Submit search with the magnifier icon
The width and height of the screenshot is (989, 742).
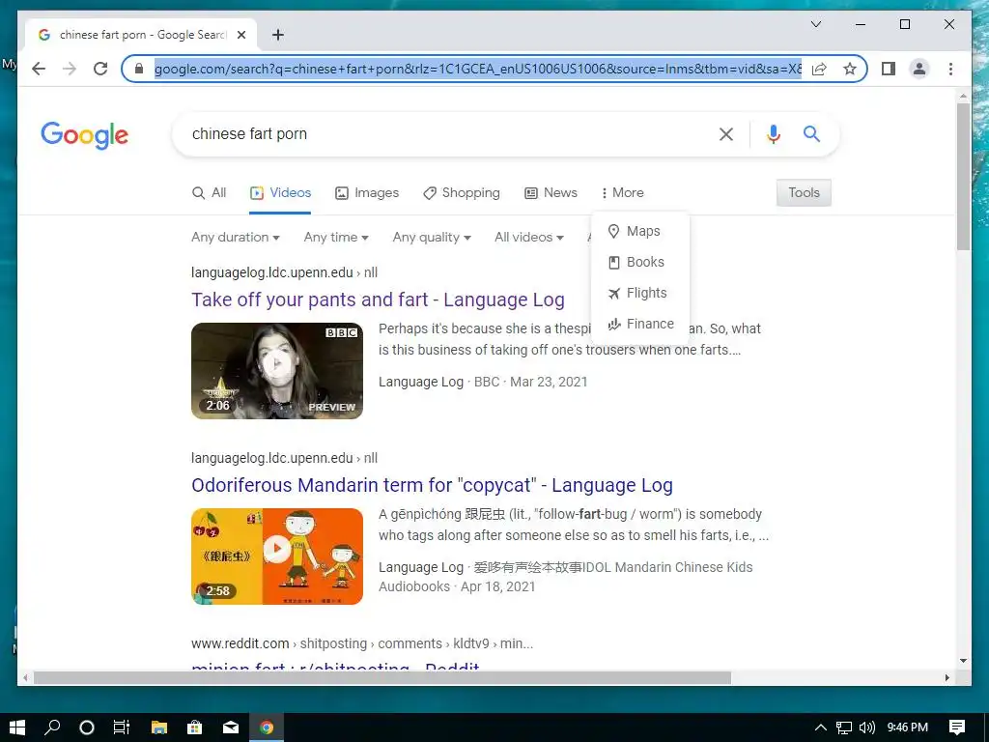811,133
